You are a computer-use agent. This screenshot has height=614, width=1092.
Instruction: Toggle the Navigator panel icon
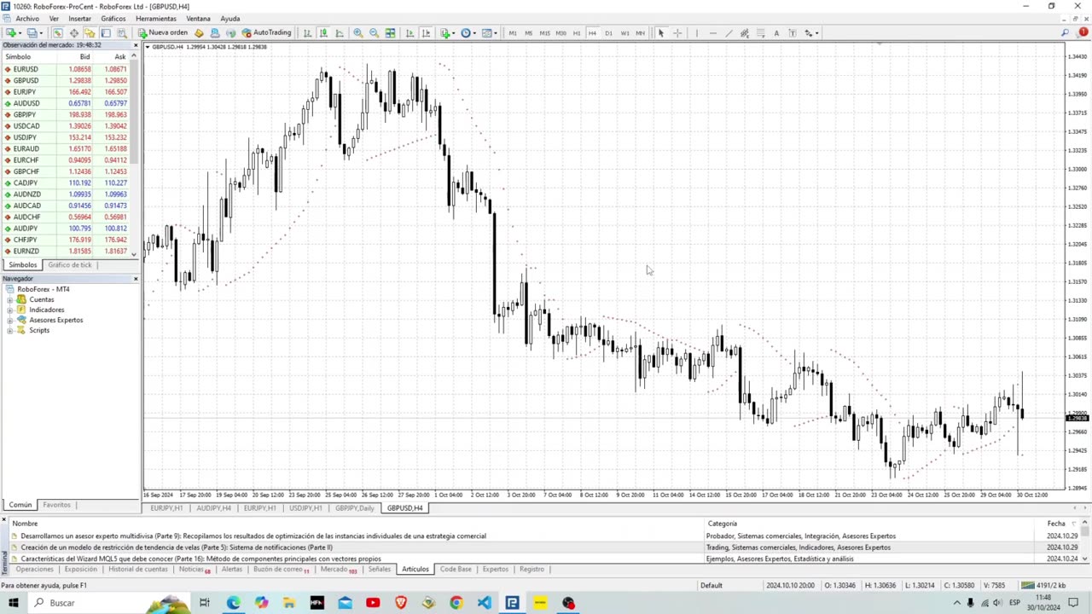pyautogui.click(x=90, y=32)
